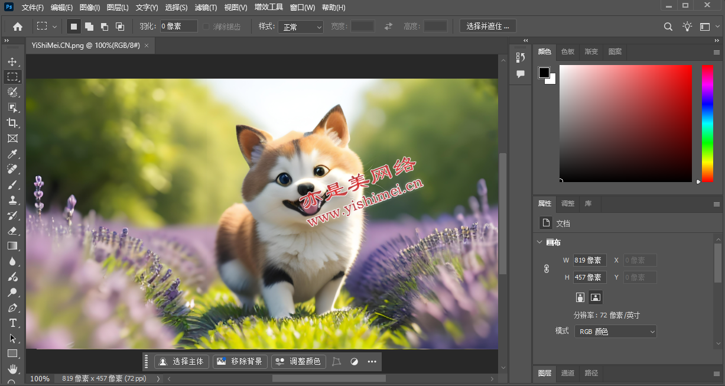Select the Hand tool
725x386 pixels.
12,369
